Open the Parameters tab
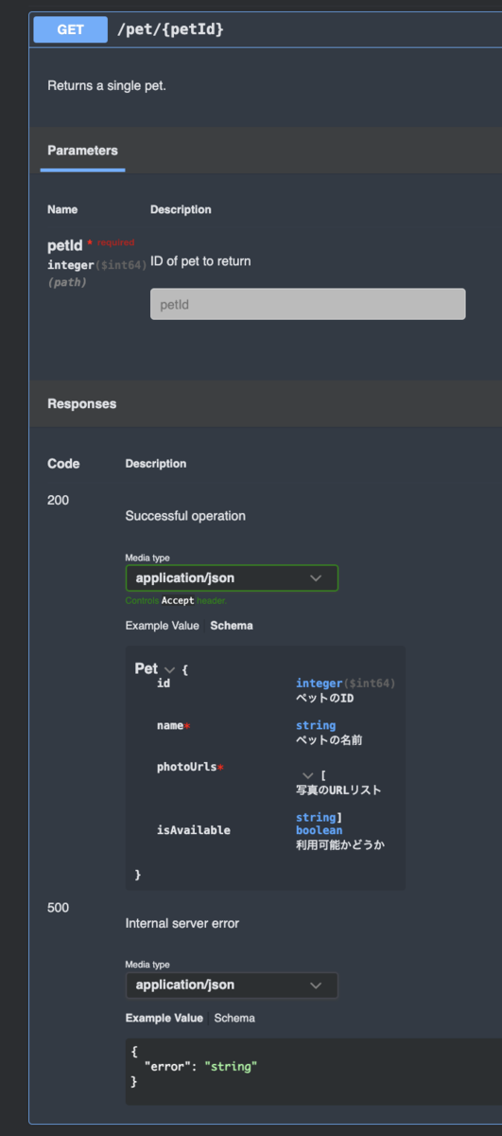The height and width of the screenshot is (1136, 502). pos(82,151)
